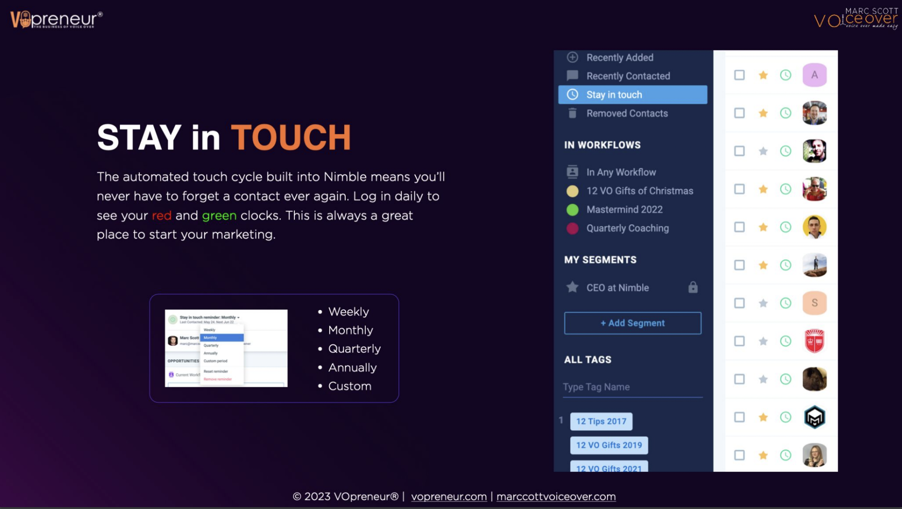Click the green clock beside the hexagon M logo avatar
The width and height of the screenshot is (902, 509).
[x=785, y=417]
